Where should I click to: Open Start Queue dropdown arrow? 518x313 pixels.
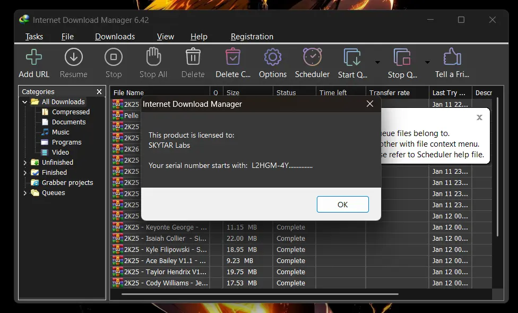point(377,62)
